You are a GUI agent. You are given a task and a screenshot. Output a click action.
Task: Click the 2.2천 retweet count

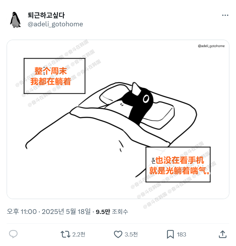tap(79, 234)
